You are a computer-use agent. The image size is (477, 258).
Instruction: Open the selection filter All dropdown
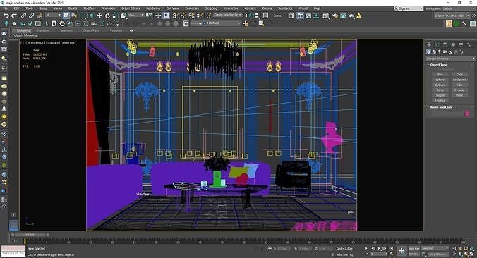click(x=53, y=15)
